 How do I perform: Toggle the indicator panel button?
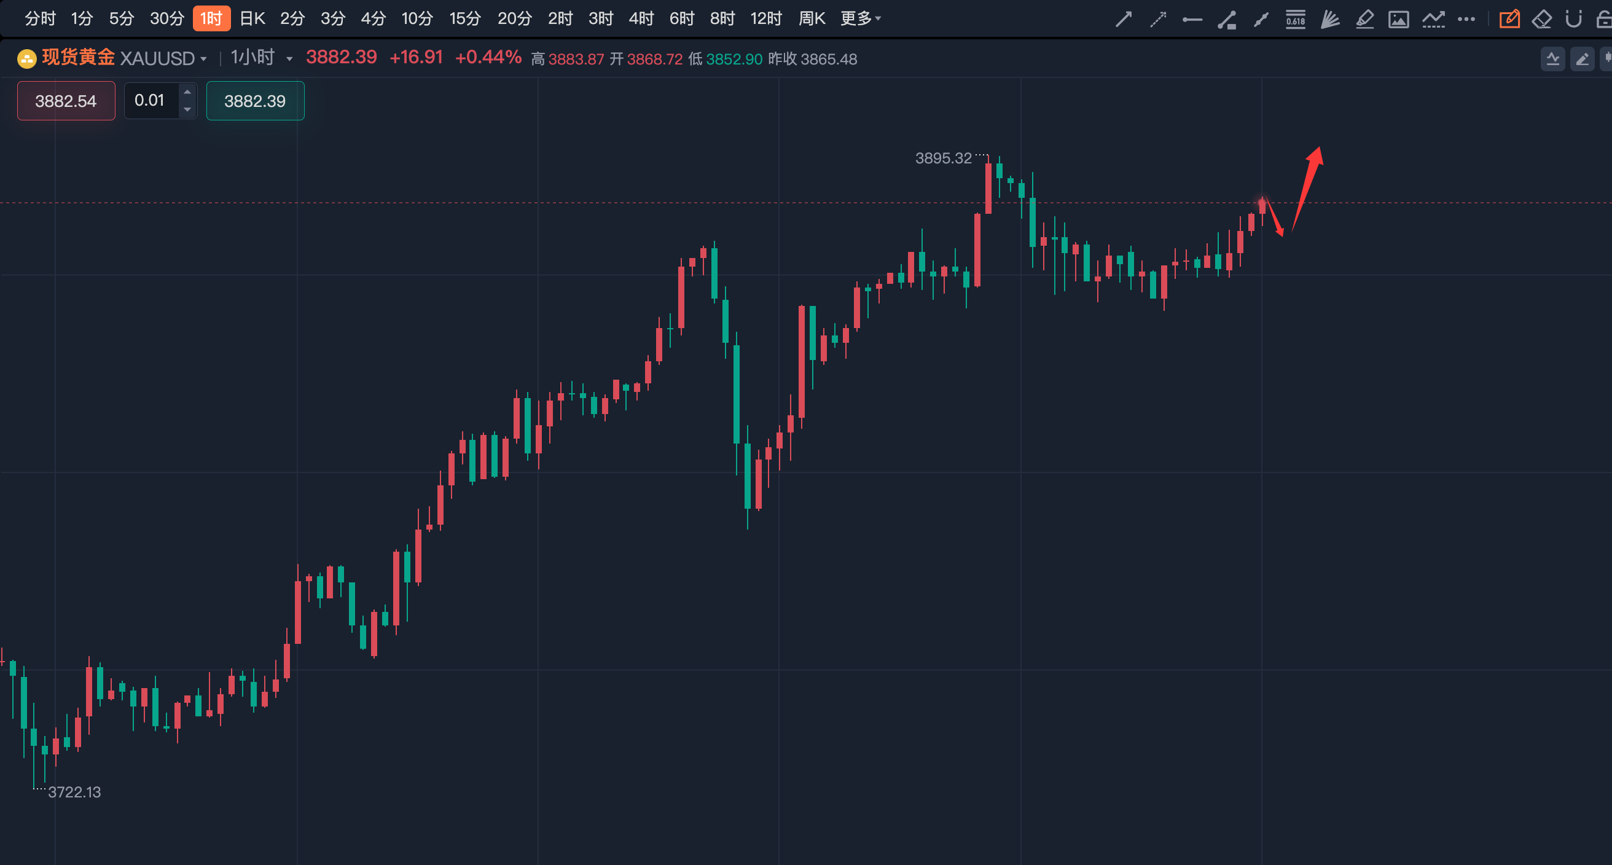(1552, 60)
